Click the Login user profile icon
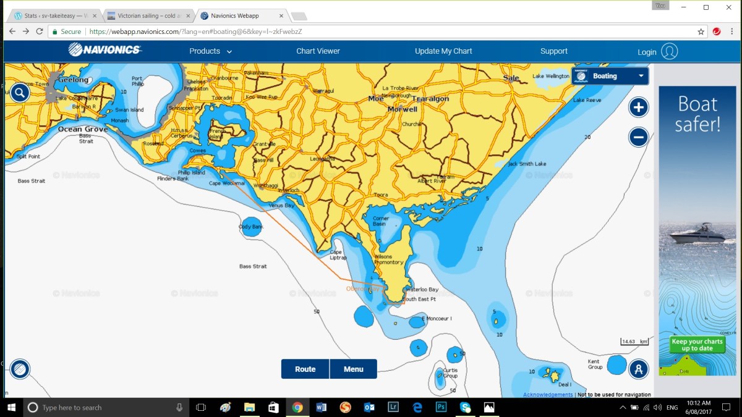 point(669,51)
